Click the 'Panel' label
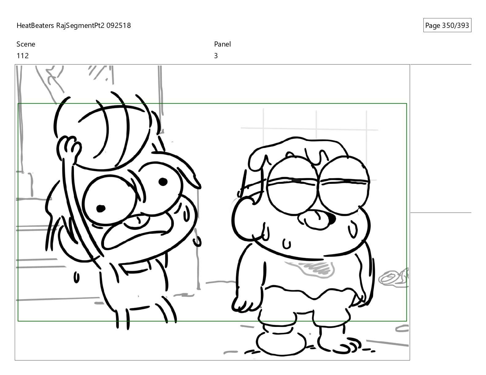This screenshot has width=486, height=375. click(x=222, y=44)
